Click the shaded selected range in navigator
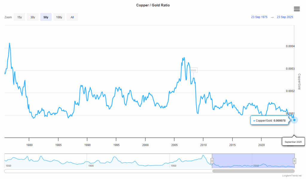Screen dimensions: 306x179 coord(253,161)
